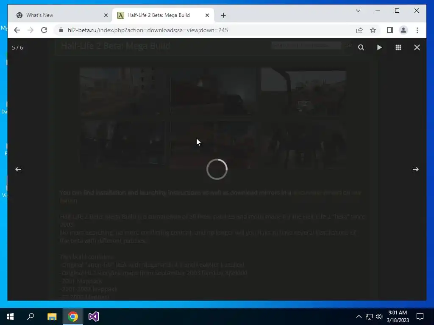Open File Explorer from taskbar
This screenshot has width=434, height=325.
coord(52,317)
